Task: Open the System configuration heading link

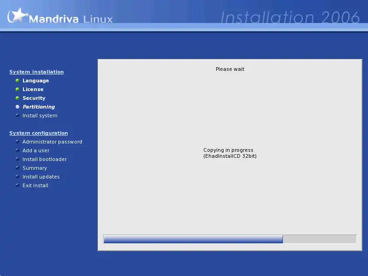Action: click(39, 133)
